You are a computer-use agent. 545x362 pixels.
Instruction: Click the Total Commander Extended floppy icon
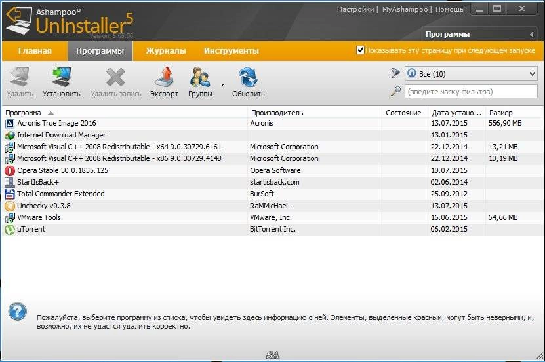10,194
